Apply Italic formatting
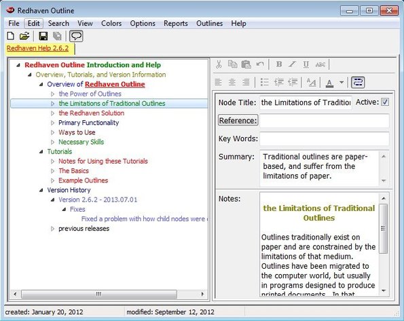Viewport: 404px width, 321px height. [x=292, y=64]
